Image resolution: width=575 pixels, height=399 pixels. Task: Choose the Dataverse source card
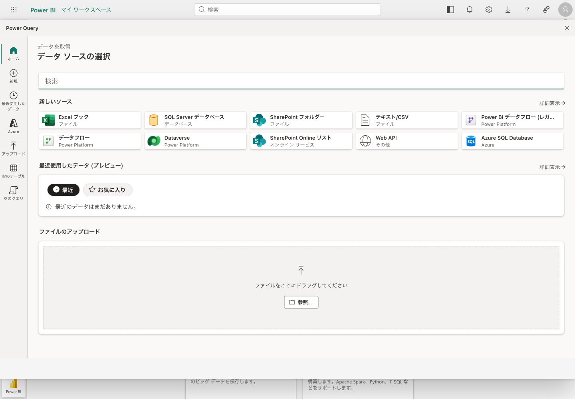pos(196,141)
